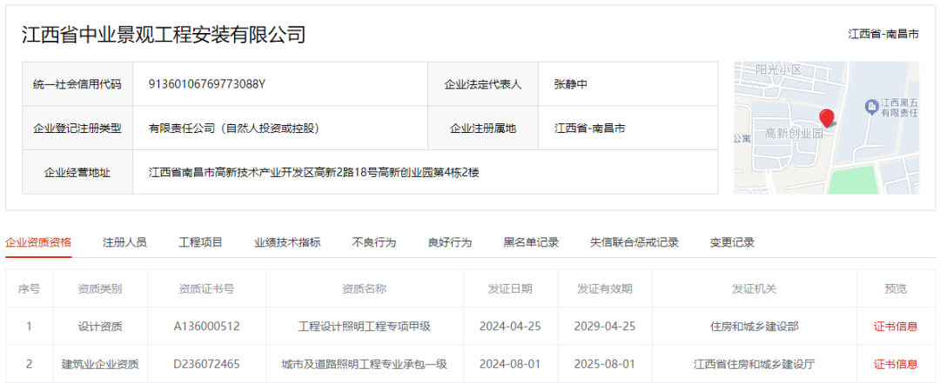
Task: Click the company name heading 江西省中业景观工程安装有限公司
Action: (164, 35)
